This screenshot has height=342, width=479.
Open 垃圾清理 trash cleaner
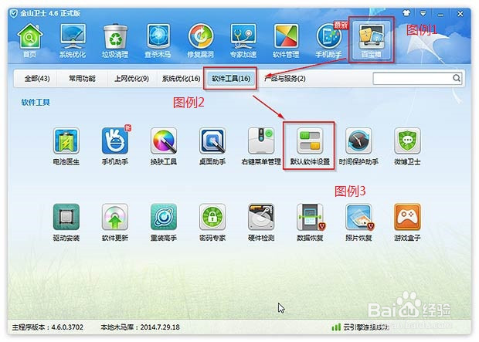tap(115, 41)
